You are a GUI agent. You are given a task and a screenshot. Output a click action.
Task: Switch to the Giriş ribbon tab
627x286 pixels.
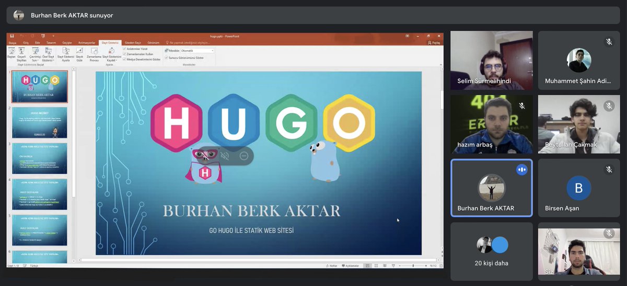(25, 42)
